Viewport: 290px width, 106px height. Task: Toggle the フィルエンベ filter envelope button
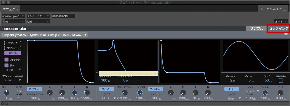click(155, 89)
